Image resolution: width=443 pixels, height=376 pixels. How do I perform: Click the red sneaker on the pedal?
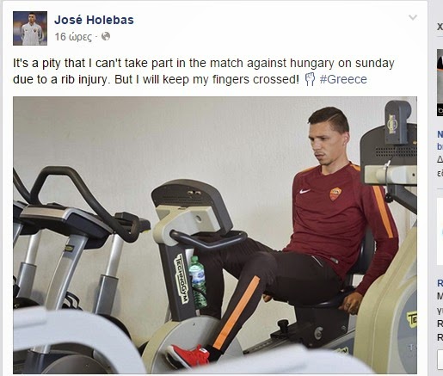188,355
